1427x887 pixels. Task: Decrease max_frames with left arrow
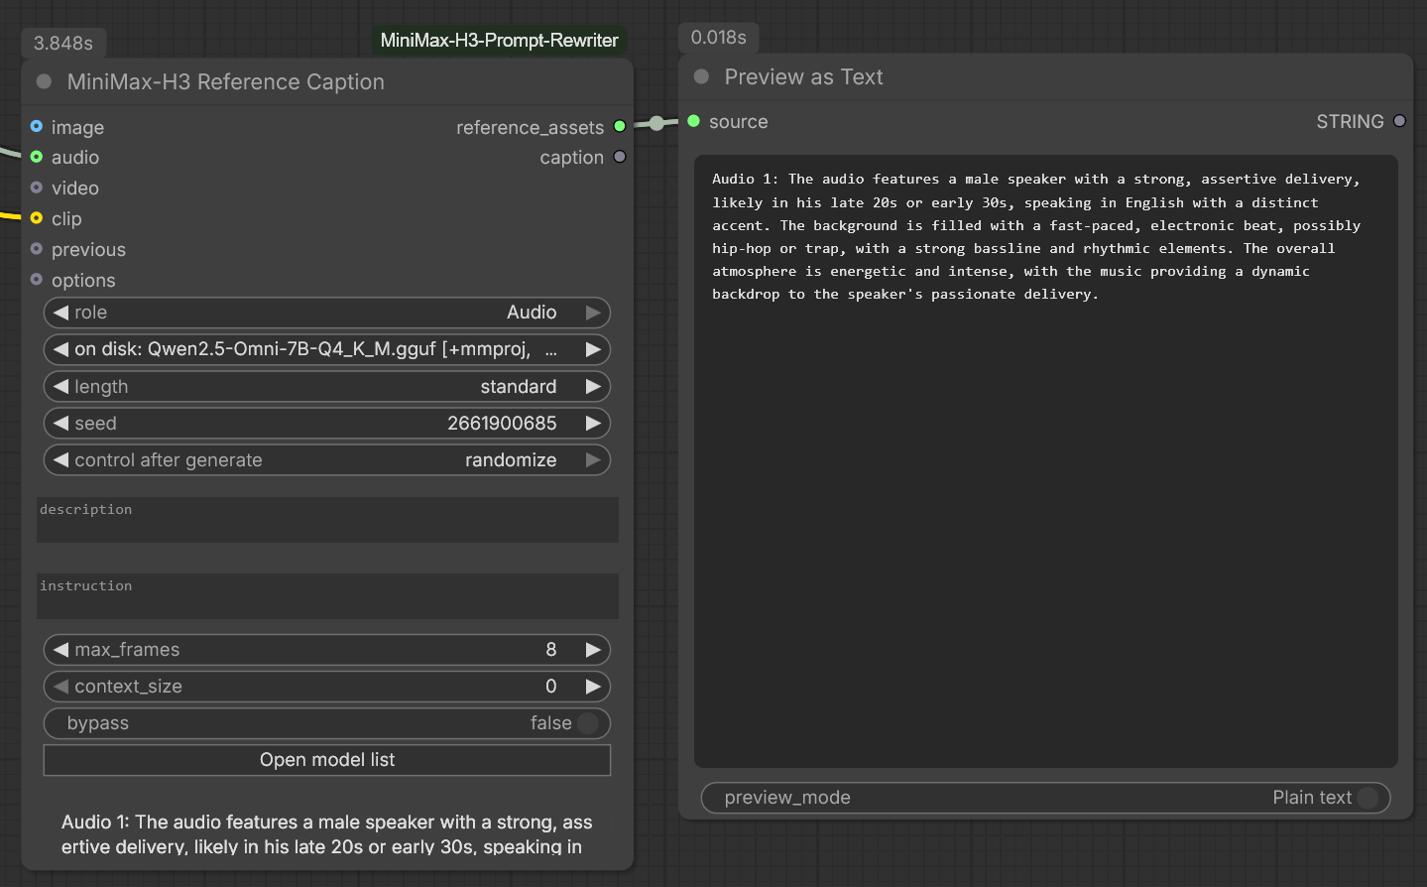tap(60, 650)
